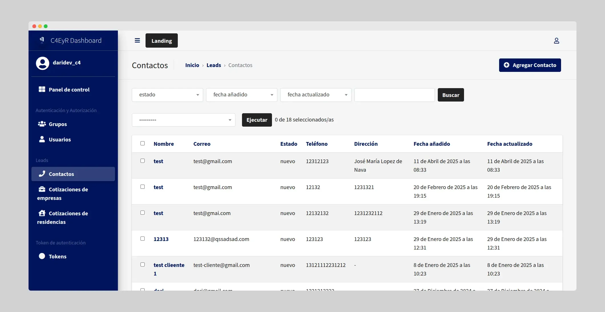Click the Agregar Contacto button

pos(530,65)
